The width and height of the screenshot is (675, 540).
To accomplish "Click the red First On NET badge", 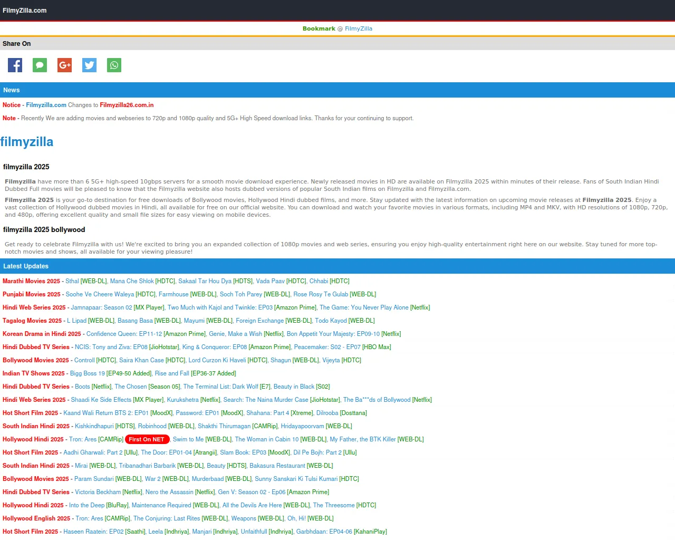I will tap(147, 439).
